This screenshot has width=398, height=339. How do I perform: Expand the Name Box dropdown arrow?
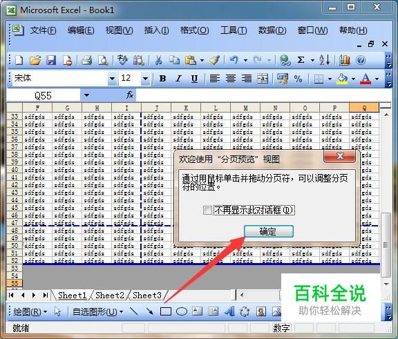pos(86,95)
